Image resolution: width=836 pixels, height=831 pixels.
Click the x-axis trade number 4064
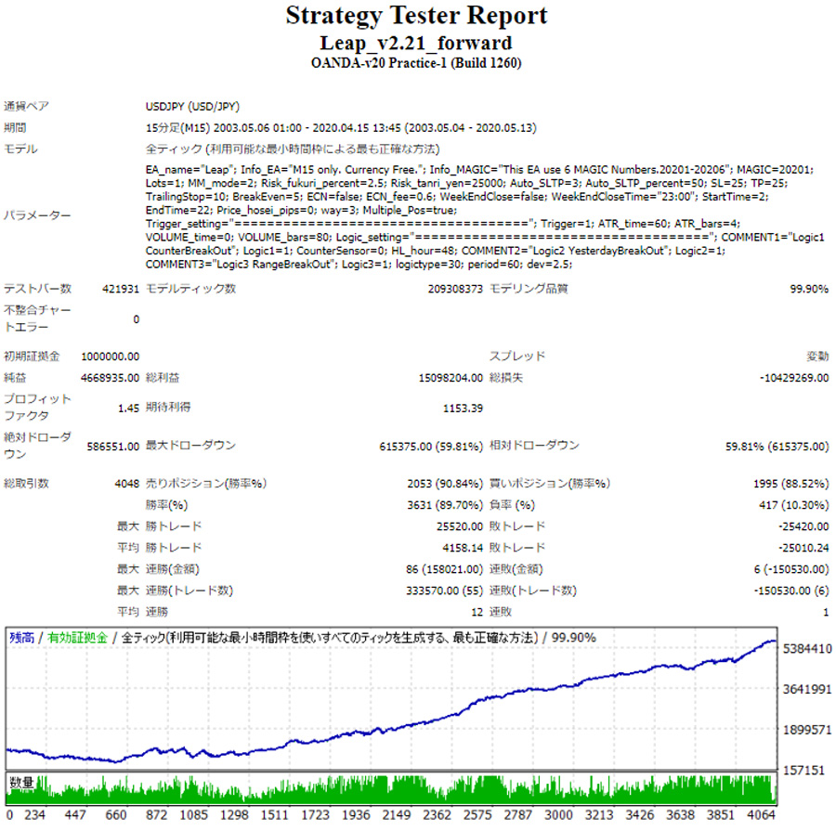click(761, 815)
